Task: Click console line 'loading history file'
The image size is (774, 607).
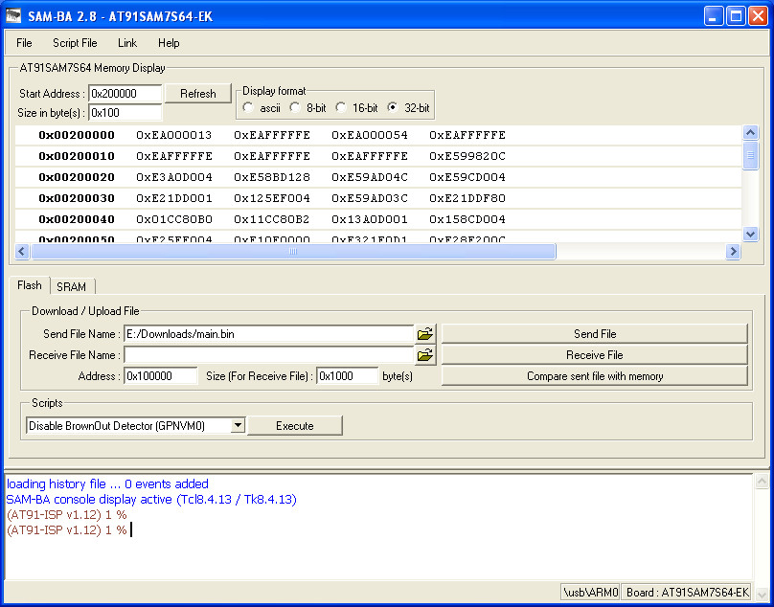Action: coord(107,483)
